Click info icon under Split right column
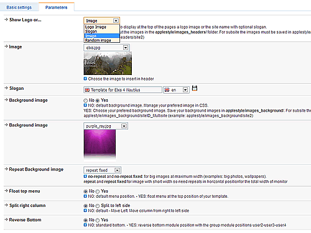311x233 pixels. 85,211
